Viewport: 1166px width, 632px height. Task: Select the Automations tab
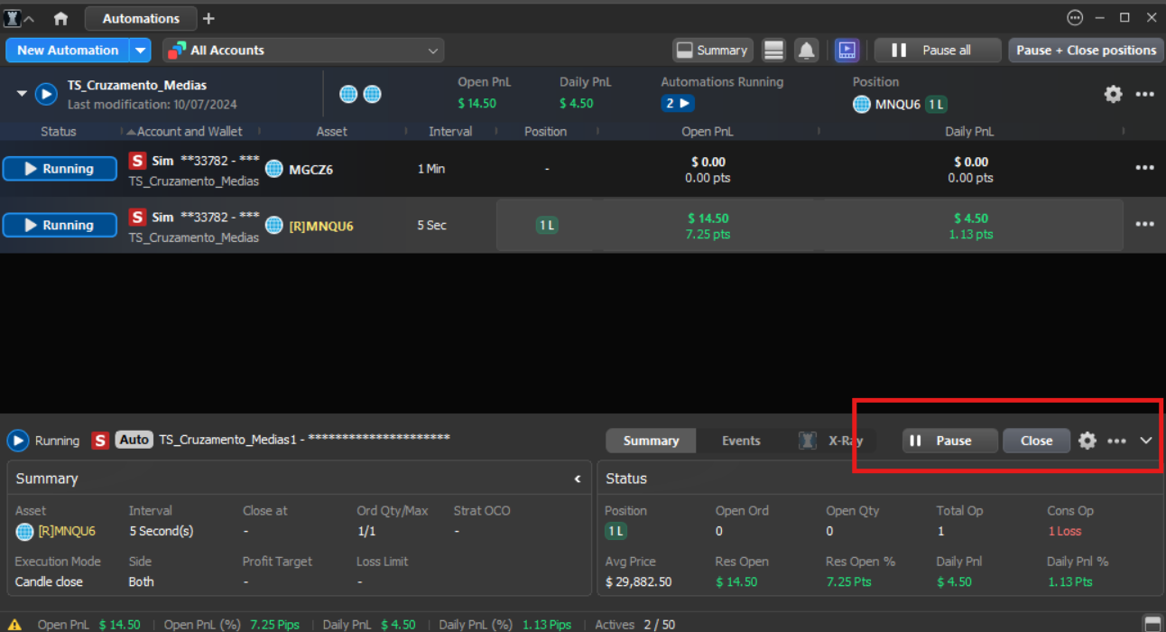(141, 18)
